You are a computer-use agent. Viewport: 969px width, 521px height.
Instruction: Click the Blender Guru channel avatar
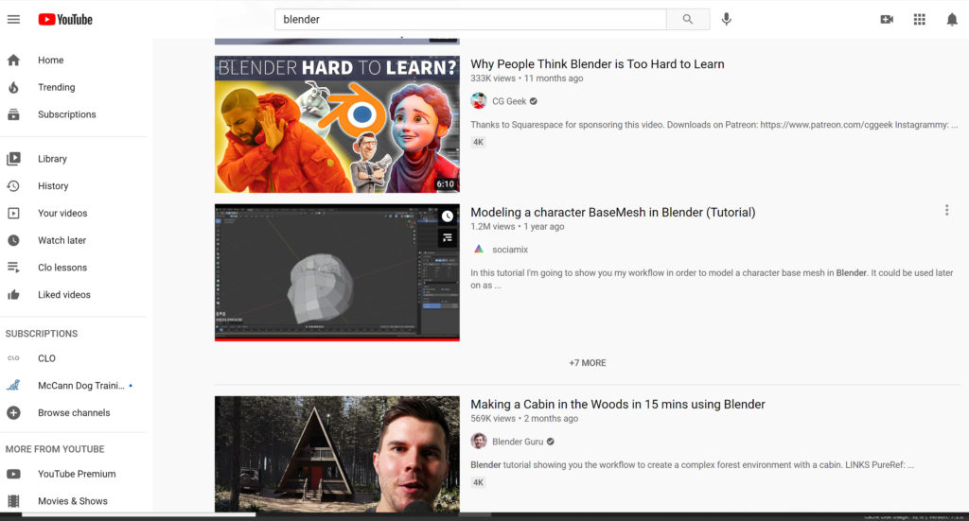coord(478,441)
